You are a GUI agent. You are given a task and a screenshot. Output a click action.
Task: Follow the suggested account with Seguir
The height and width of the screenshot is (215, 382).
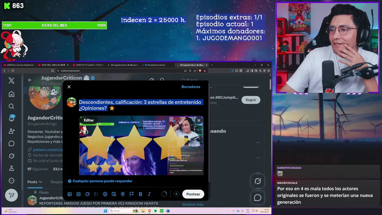tap(251, 100)
